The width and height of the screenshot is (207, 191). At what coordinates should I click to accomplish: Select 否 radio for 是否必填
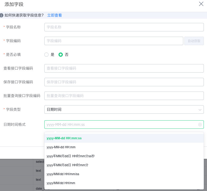click(x=61, y=55)
